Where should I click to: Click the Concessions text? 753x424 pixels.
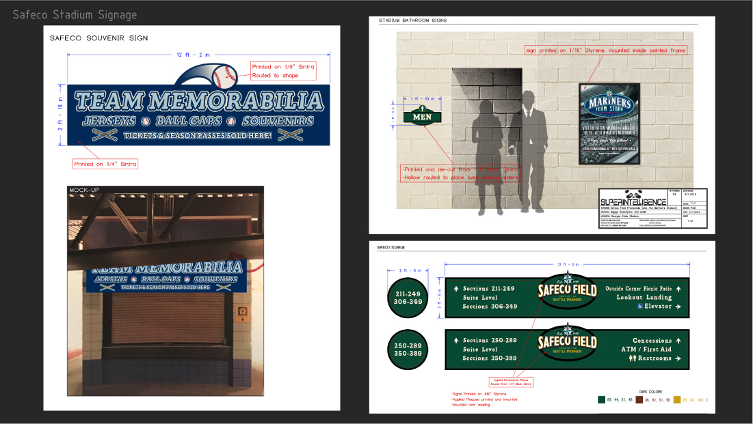[x=652, y=341]
